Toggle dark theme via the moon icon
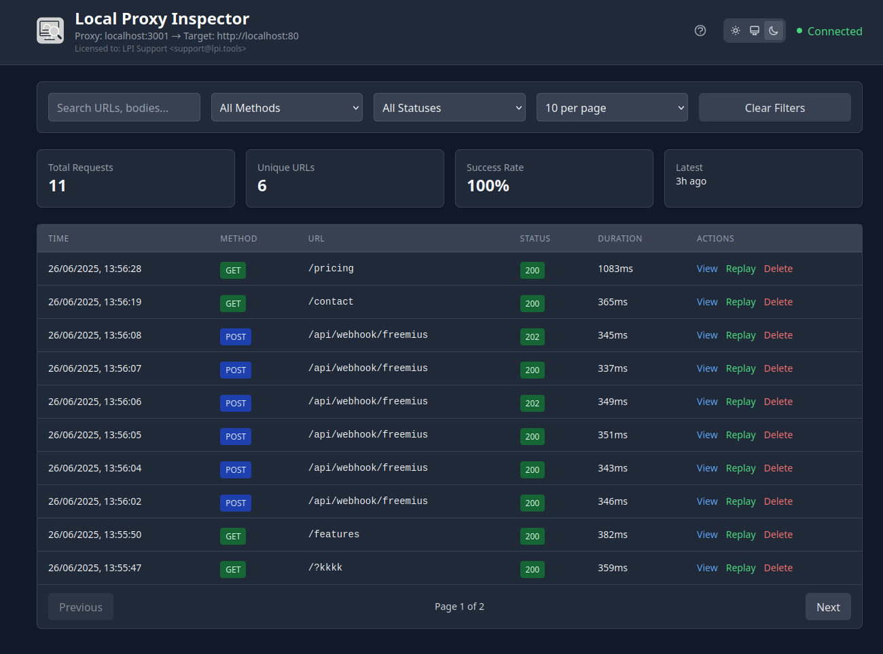The width and height of the screenshot is (883, 654). (x=774, y=31)
